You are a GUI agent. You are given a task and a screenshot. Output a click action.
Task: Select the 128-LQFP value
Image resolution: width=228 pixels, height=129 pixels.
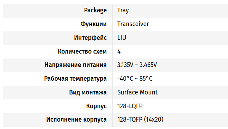[x=130, y=106]
